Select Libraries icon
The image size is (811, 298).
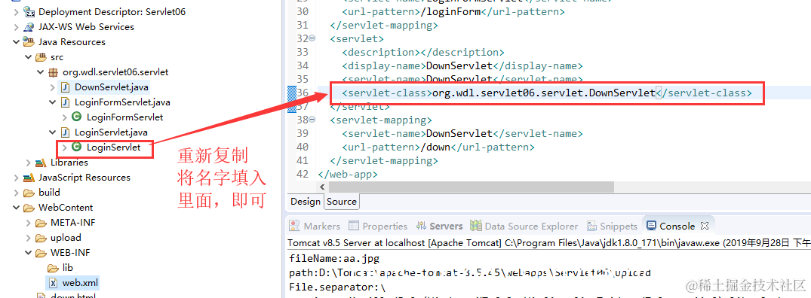(41, 163)
